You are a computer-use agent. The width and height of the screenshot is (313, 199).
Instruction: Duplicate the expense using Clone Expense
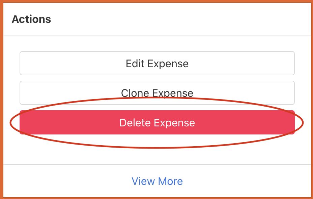[x=157, y=92]
